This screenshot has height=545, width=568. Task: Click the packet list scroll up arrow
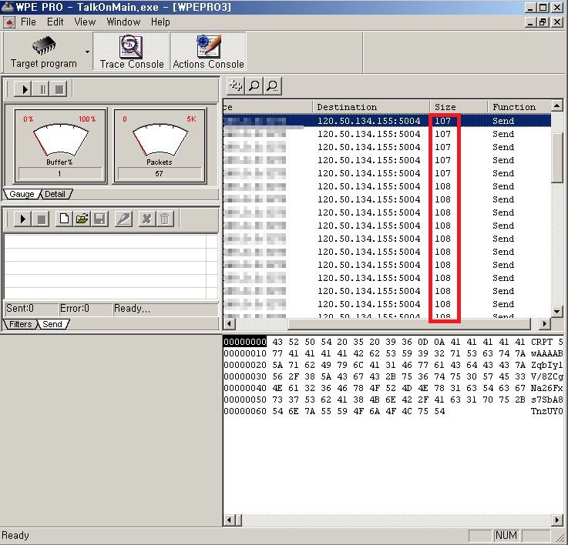(x=557, y=105)
